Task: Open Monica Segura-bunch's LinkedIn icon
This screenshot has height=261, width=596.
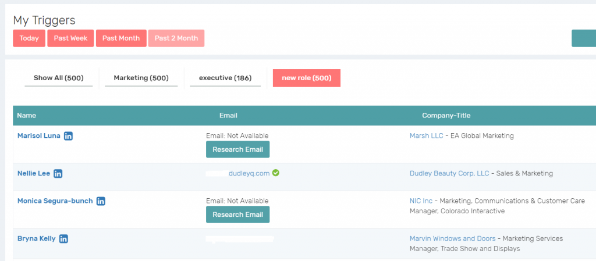Action: (x=101, y=201)
